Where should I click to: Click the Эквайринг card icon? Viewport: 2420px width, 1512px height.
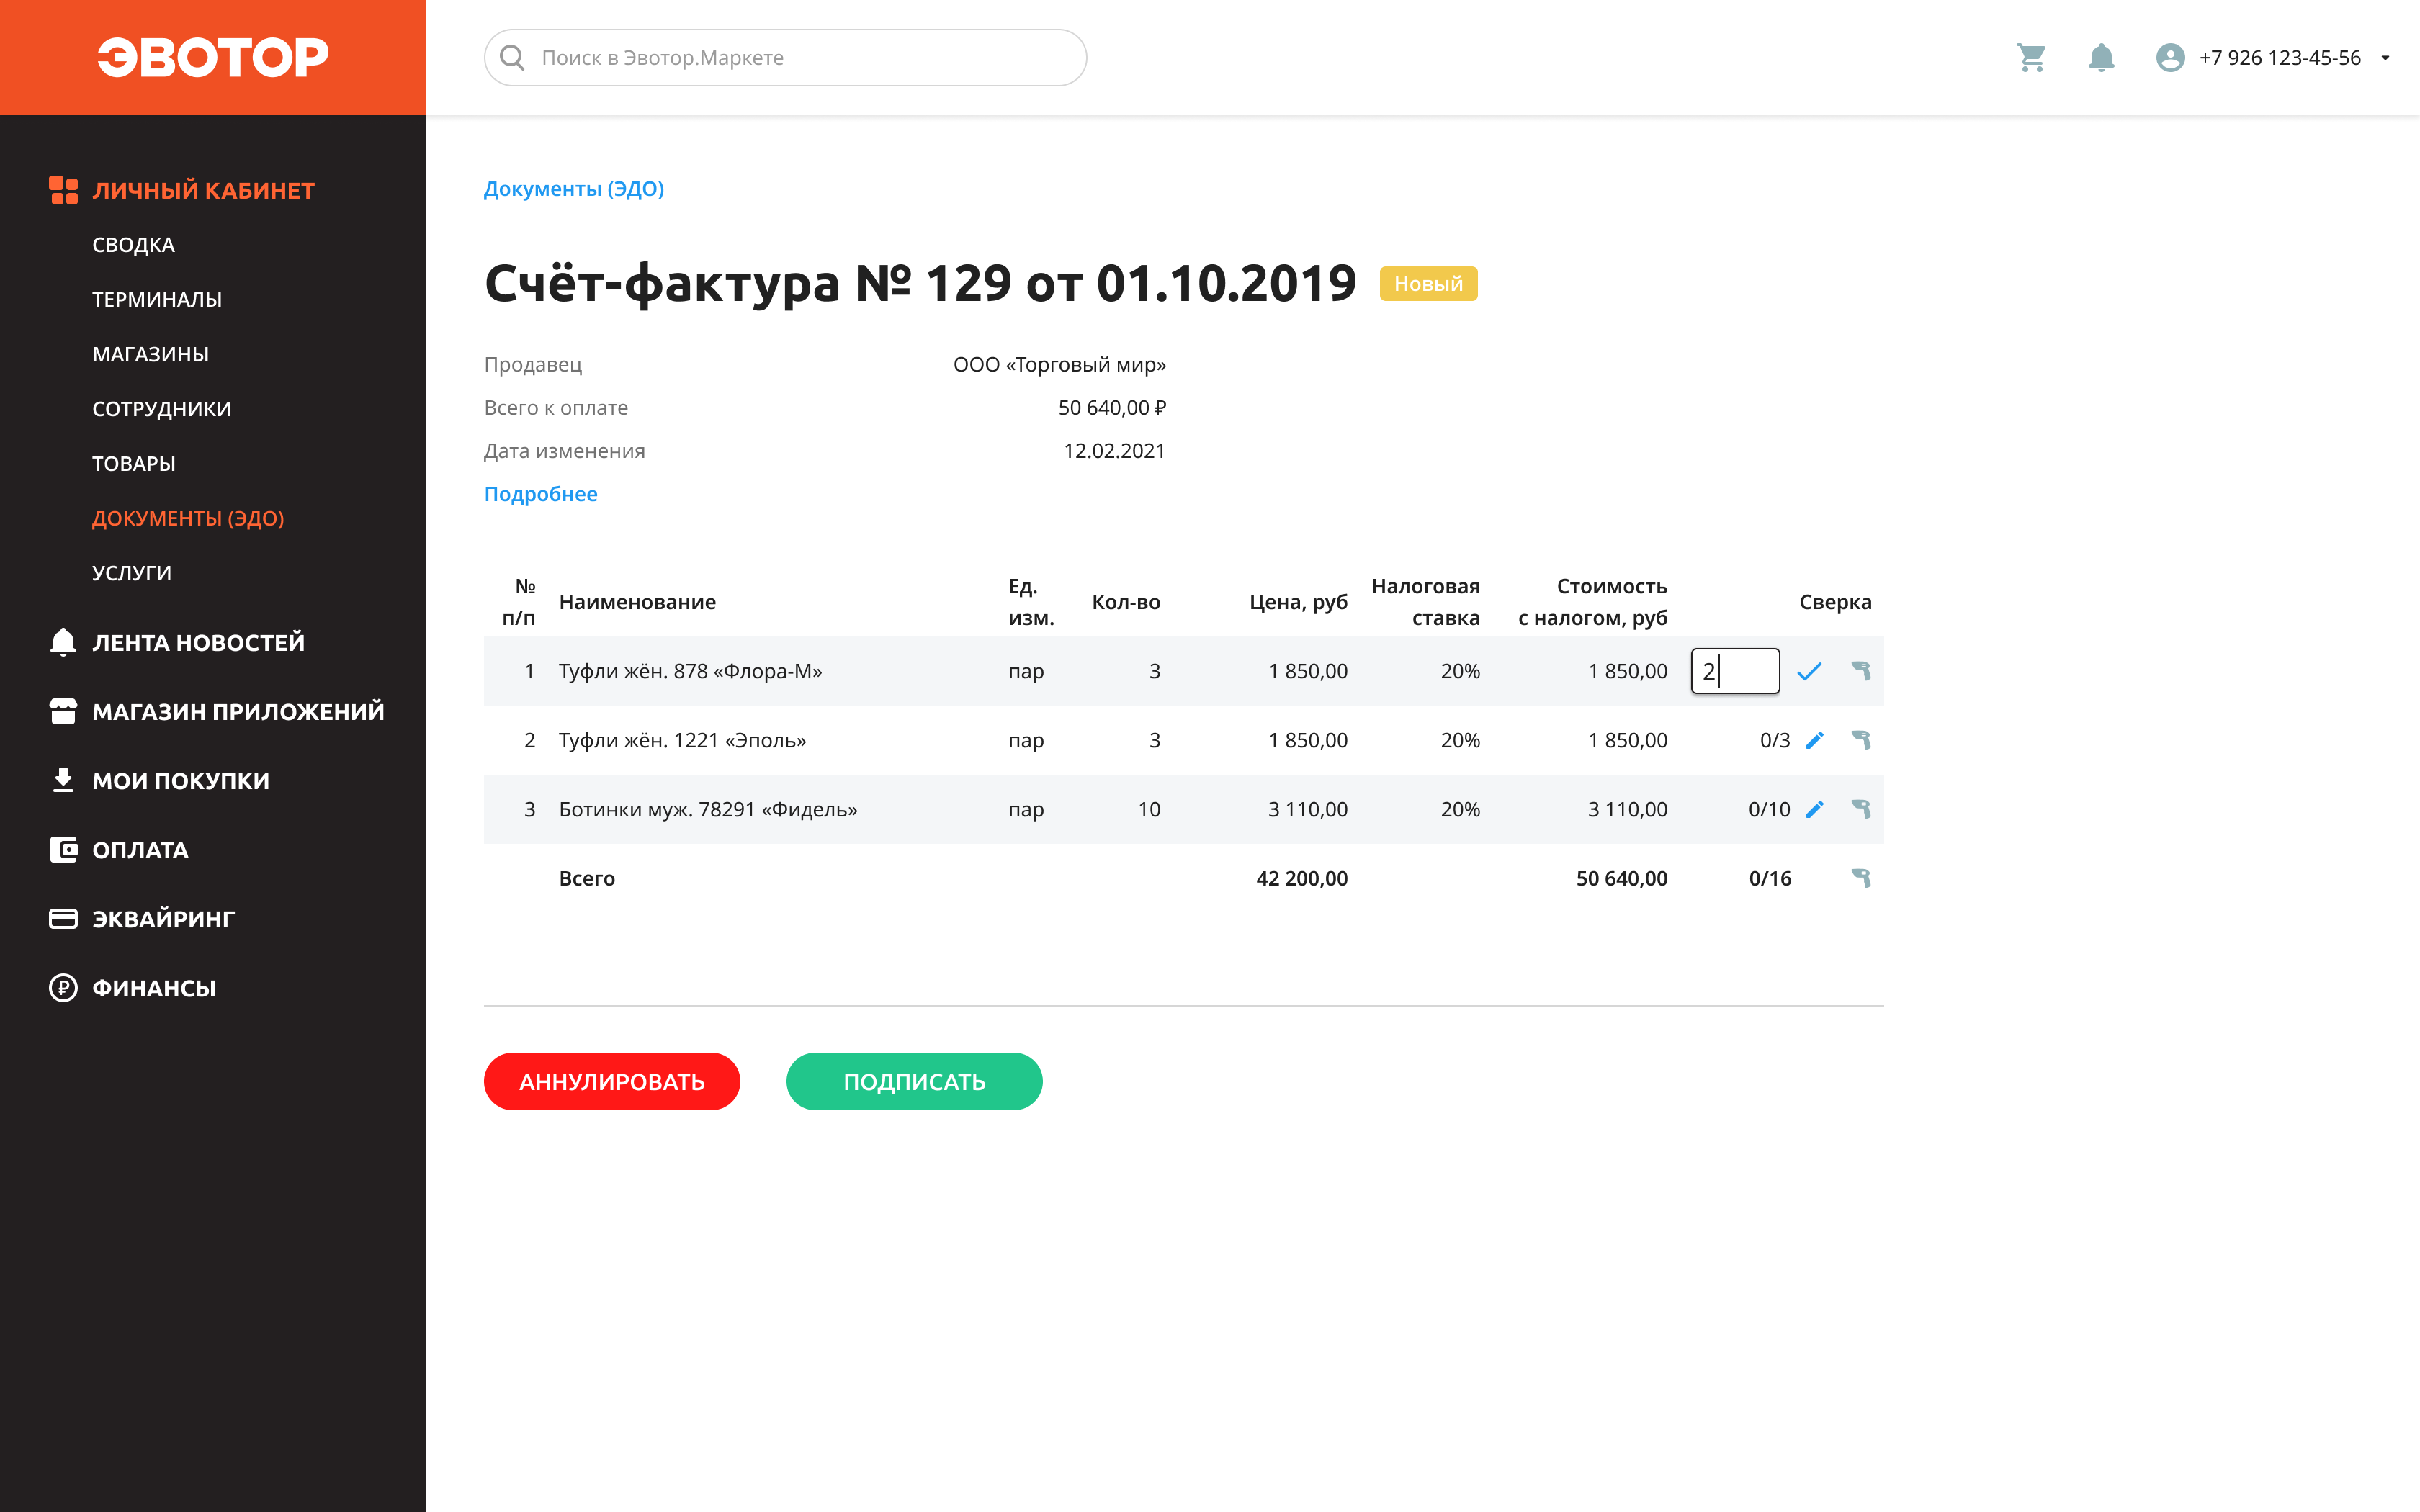pyautogui.click(x=63, y=919)
